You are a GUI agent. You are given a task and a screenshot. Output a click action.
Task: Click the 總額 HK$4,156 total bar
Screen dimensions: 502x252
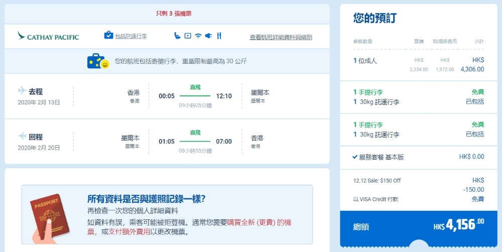(418, 226)
